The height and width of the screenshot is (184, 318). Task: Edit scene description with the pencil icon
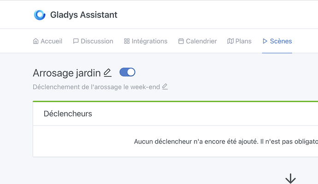[165, 86]
